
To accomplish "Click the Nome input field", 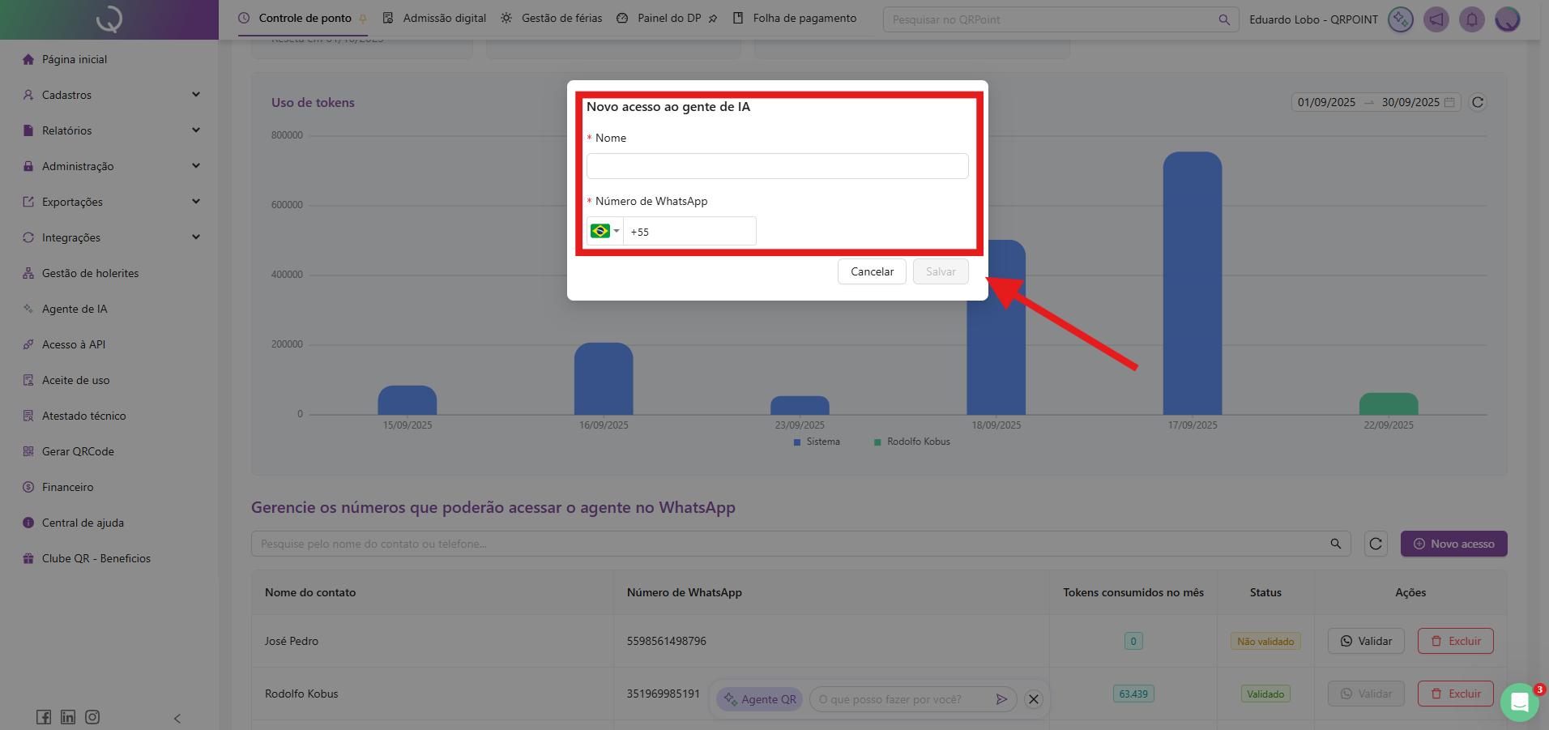I will [x=777, y=166].
